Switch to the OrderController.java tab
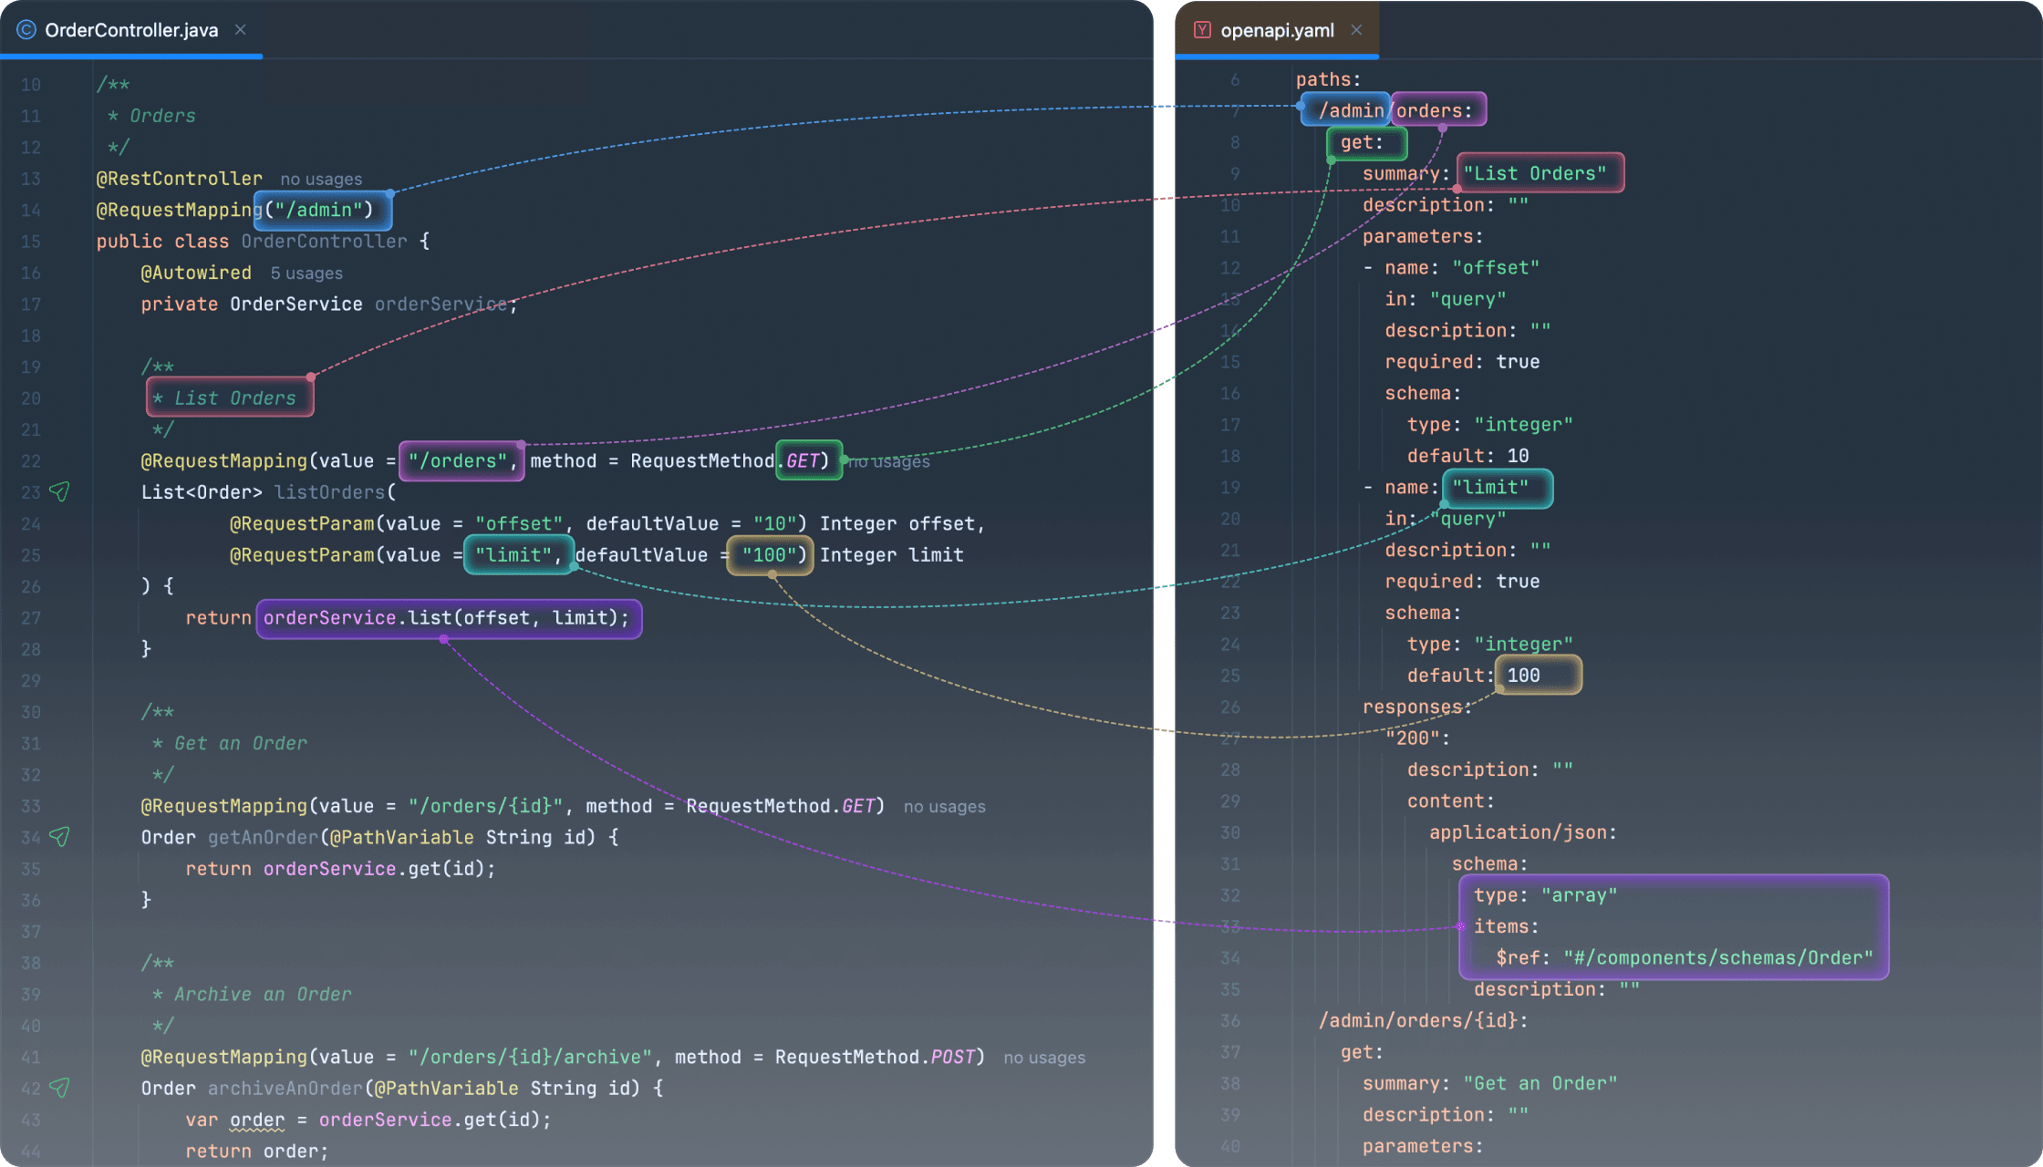 [x=131, y=30]
